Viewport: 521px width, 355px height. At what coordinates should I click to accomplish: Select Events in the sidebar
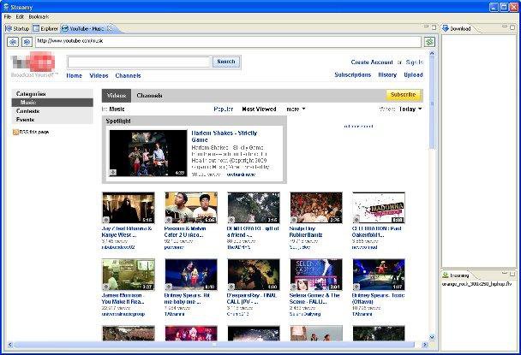coord(25,120)
